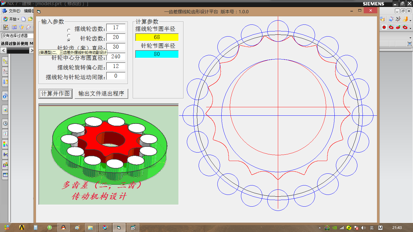Screen dimensions: 413x232
Task: Open the History clock sidebar icon
Action: 5,123
